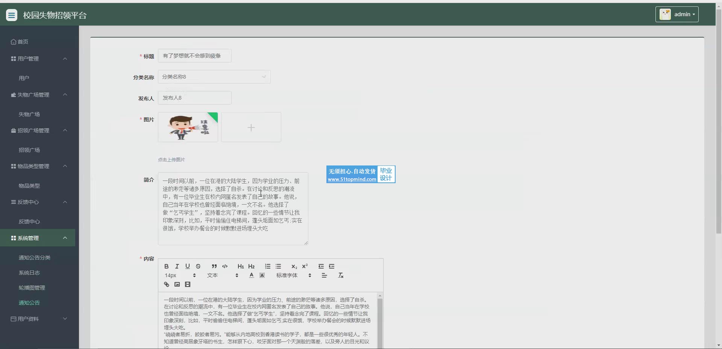Screen dimensions: 722x349
Task: Open the text background color picker
Action: (x=262, y=275)
